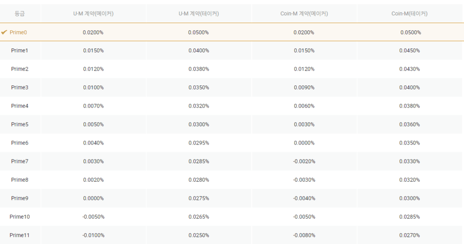
Task: Click the orange checkmark beside Prime0
Action: (4, 32)
